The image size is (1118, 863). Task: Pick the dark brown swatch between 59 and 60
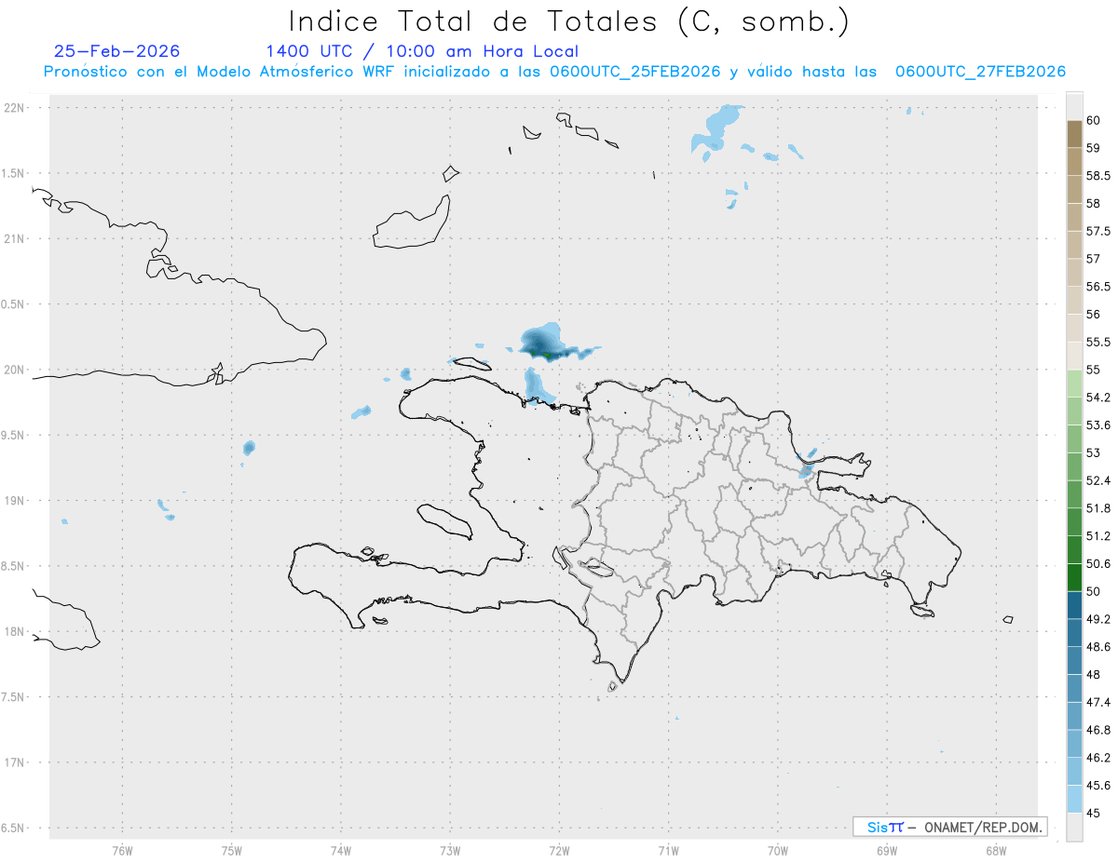[1074, 134]
